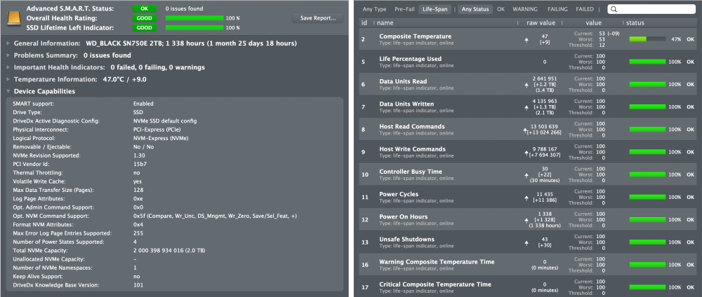Select the Pre-Fail filter
Image resolution: width=702 pixels, height=297 pixels.
404,9
